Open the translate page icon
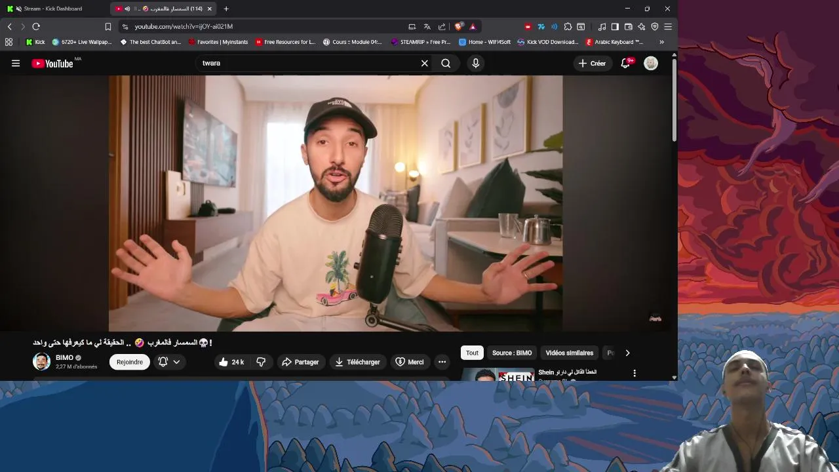Viewport: 839px width, 472px height. point(427,26)
